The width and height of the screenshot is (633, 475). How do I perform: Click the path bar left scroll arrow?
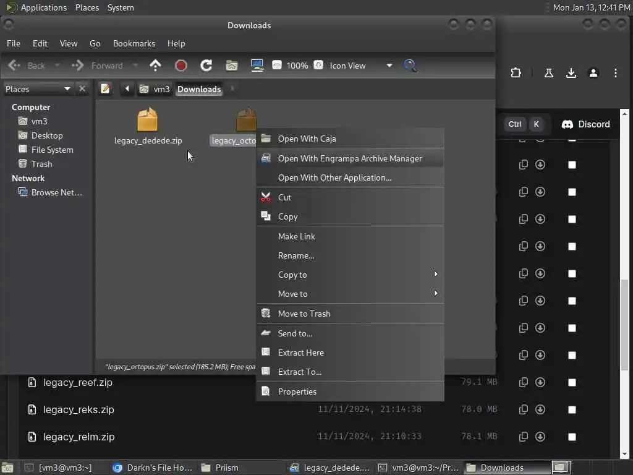tap(127, 89)
